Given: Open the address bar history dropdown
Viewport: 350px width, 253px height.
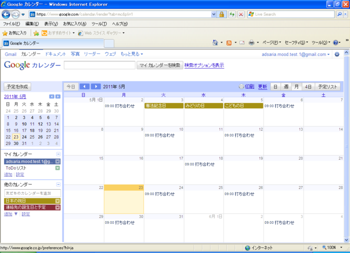Looking at the screenshot, I should [x=213, y=14].
